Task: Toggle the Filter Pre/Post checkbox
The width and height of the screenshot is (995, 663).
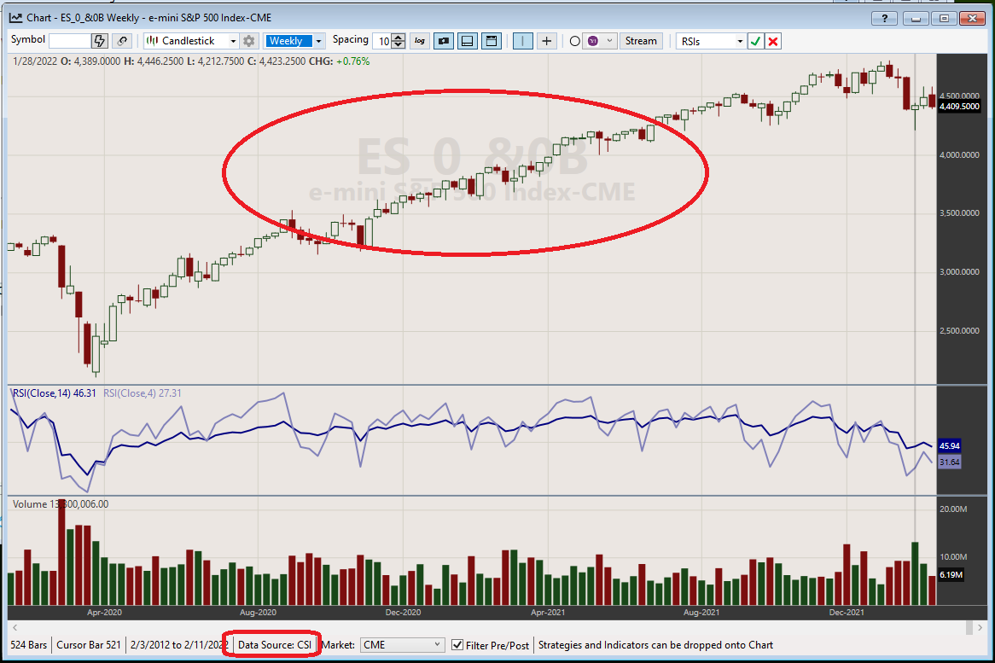Action: click(457, 645)
